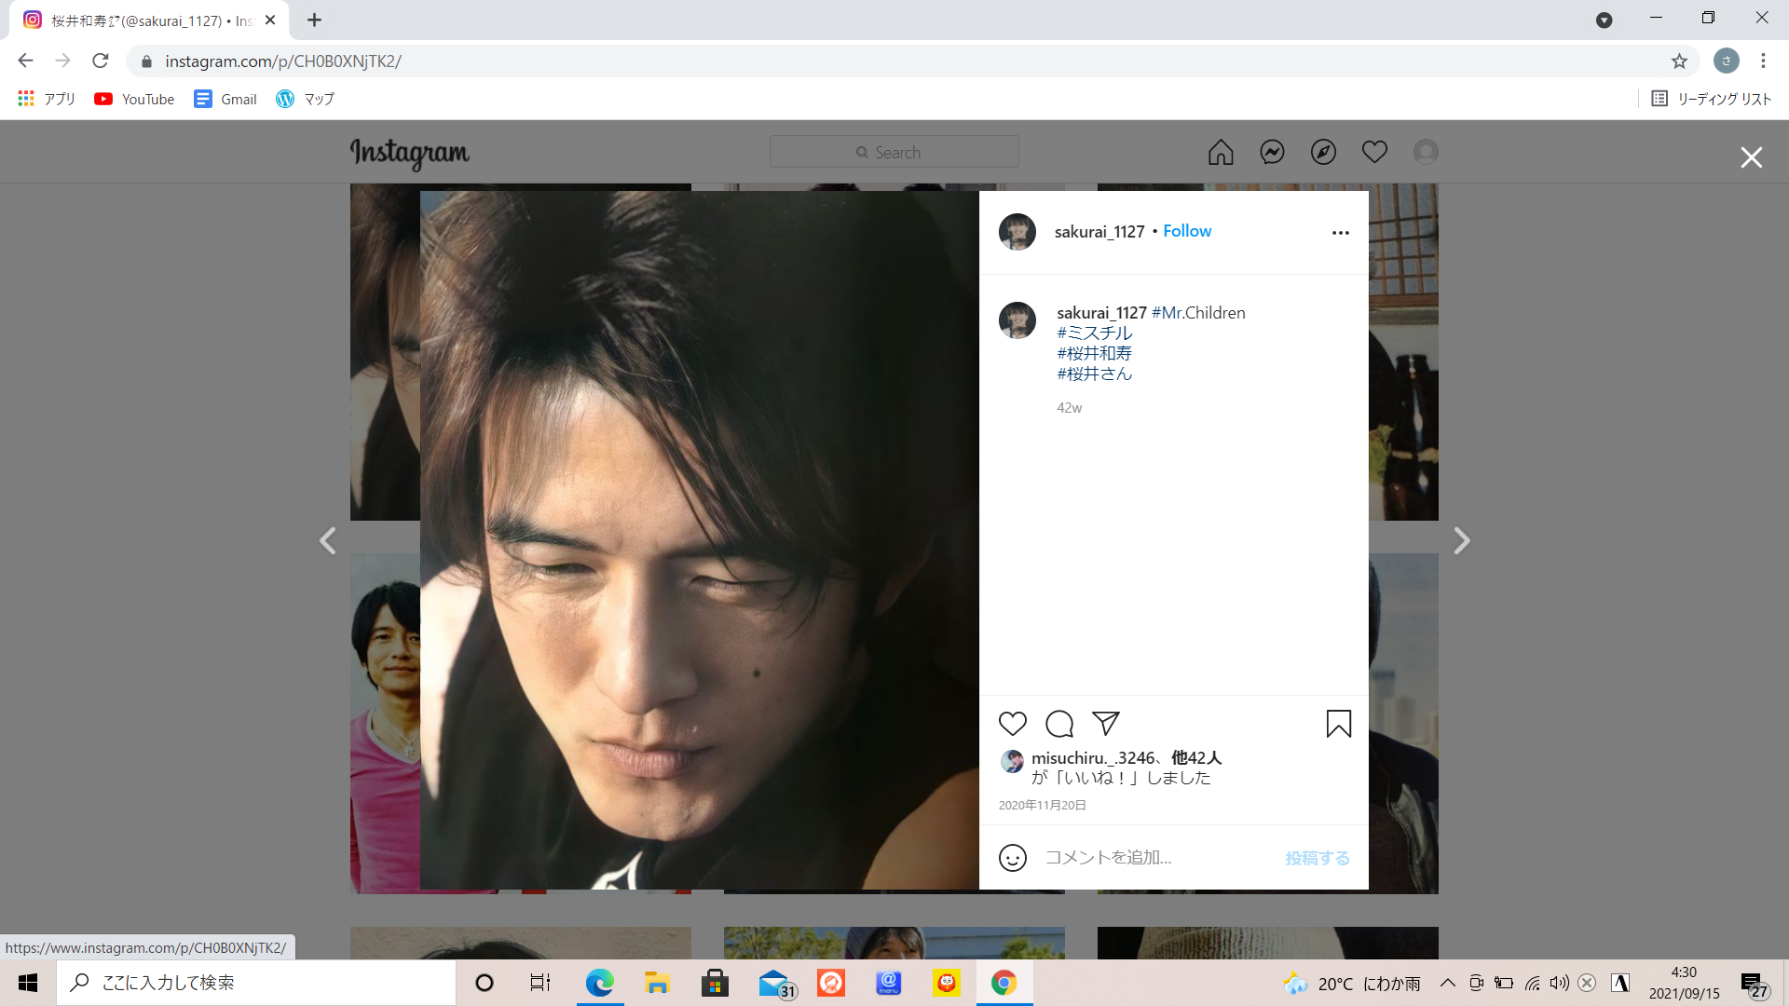The width and height of the screenshot is (1789, 1006).
Task: Open Messenger direct messages icon
Action: 1272,152
